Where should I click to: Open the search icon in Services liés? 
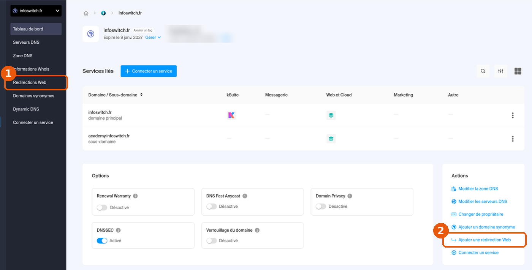coord(483,71)
